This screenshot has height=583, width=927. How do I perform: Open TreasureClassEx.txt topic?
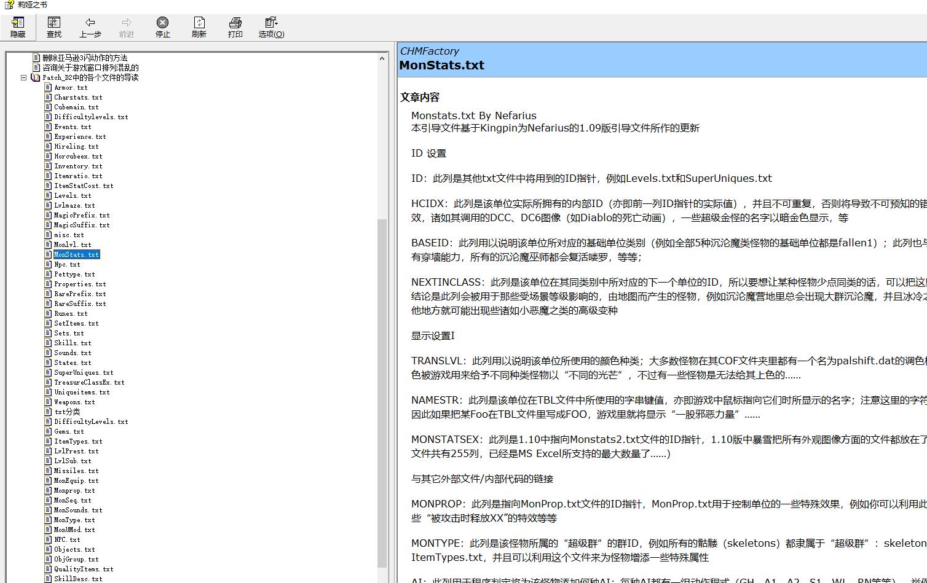click(89, 382)
